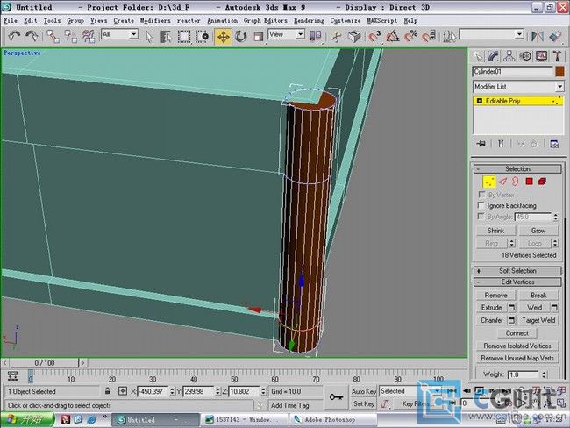Open Extrude settings box button
The image size is (570, 428).
pyautogui.click(x=511, y=308)
